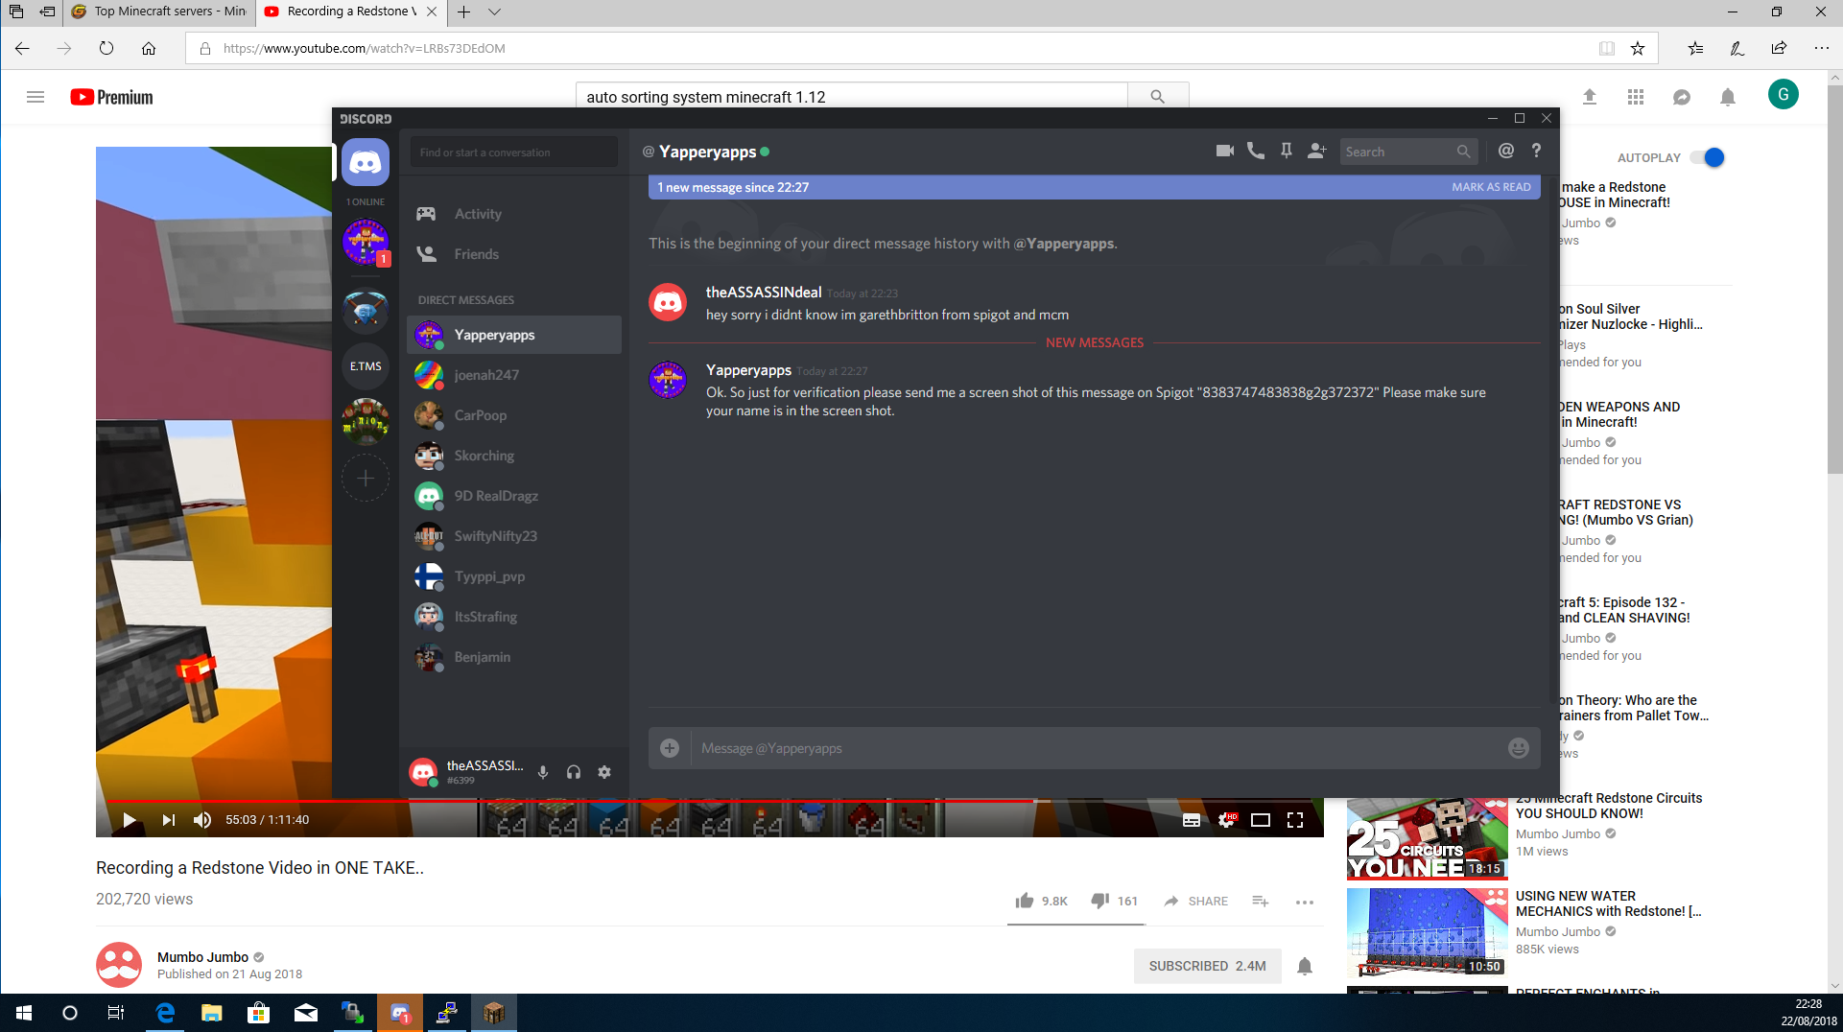
Task: Switch to Top Minecraft servers tab
Action: tap(159, 12)
